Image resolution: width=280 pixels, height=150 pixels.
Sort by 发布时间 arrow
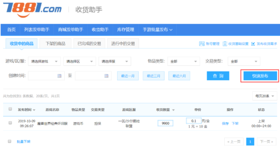coord(34,110)
